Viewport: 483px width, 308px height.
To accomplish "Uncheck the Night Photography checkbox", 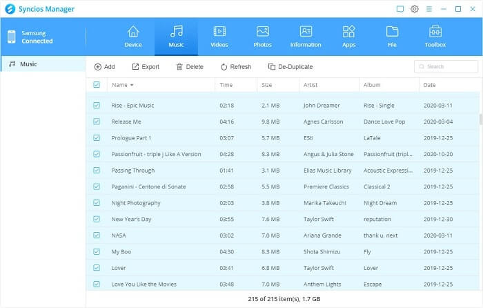I will (x=97, y=202).
